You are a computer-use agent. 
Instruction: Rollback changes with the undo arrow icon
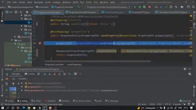tap(176, 7)
